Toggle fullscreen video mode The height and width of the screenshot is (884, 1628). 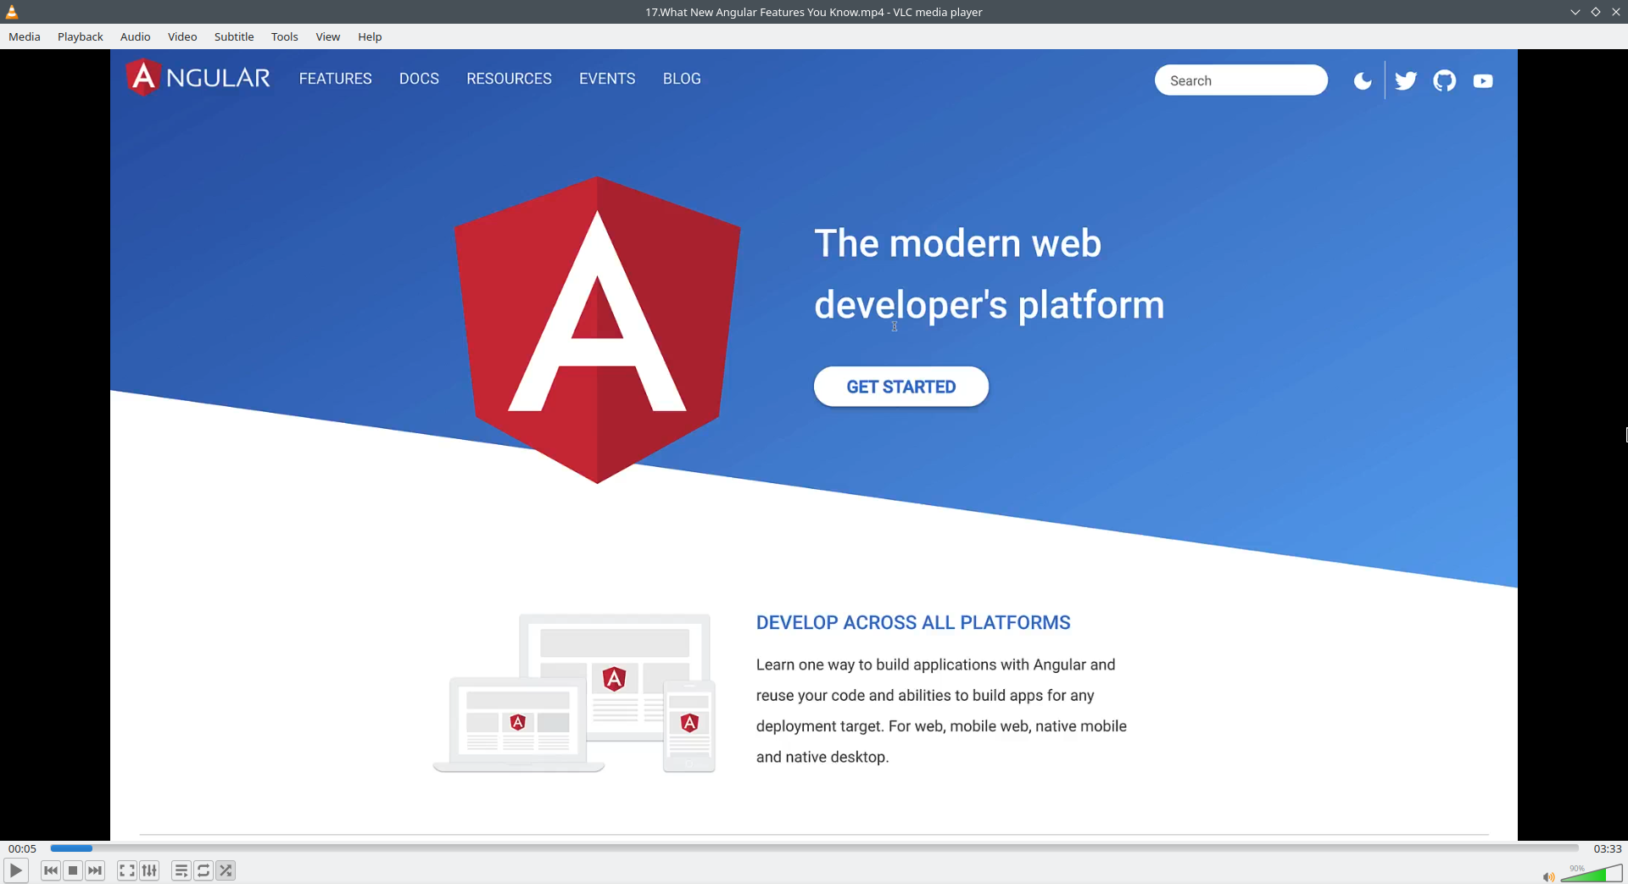pos(127,870)
